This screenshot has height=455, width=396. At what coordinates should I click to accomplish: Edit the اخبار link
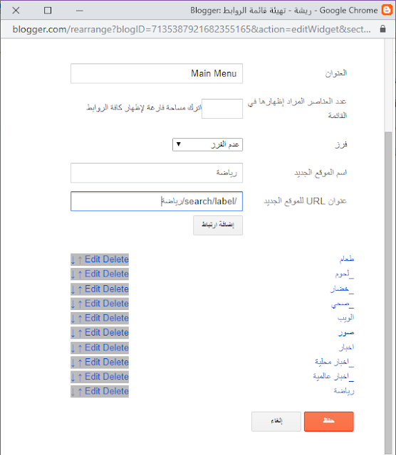93,348
